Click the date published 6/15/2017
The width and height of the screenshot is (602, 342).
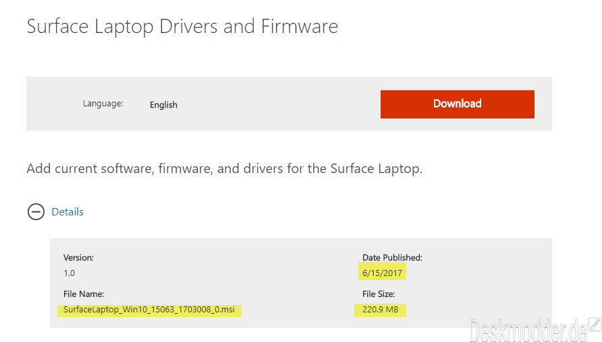(382, 273)
